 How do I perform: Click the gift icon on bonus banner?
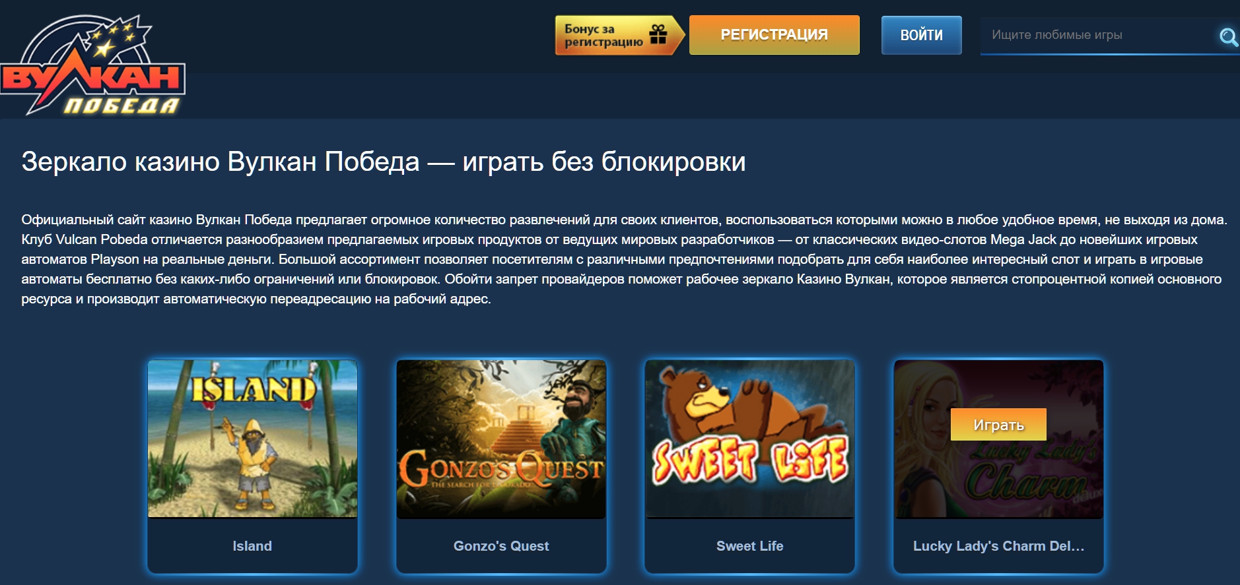click(x=658, y=34)
